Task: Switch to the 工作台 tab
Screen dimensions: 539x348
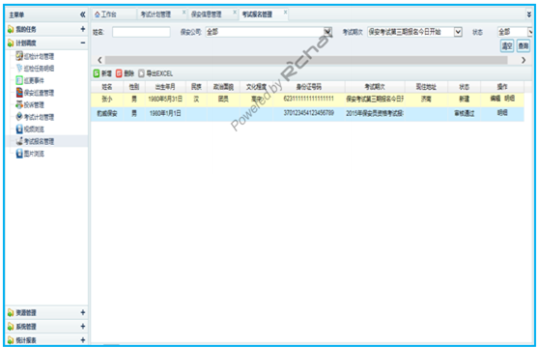Action: click(x=106, y=14)
